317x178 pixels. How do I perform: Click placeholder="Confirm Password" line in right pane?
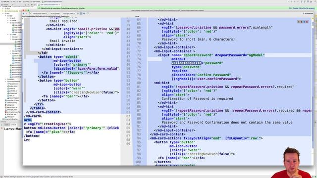[201, 75]
